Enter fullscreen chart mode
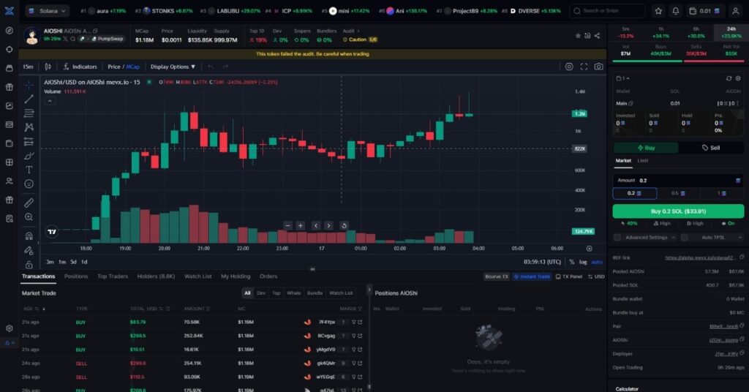The height and width of the screenshot is (392, 749). (584, 67)
